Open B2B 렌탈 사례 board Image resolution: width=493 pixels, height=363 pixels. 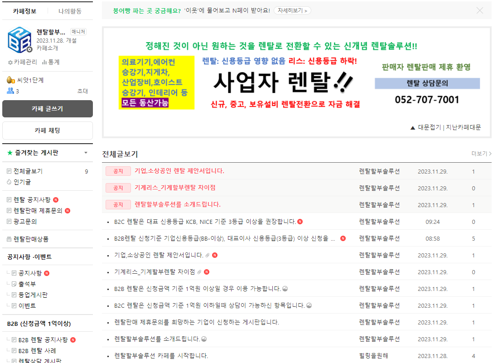click(37, 351)
